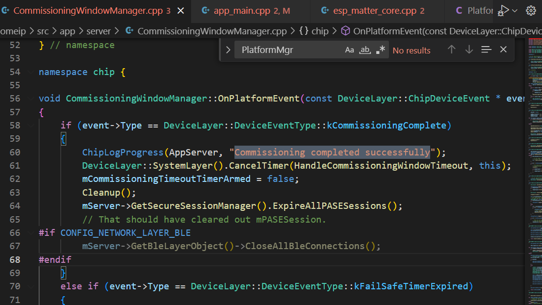Screen dimensions: 542x305
Task: Click the C++ file icon on esp_matter_core.cpp tab
Action: click(x=325, y=10)
